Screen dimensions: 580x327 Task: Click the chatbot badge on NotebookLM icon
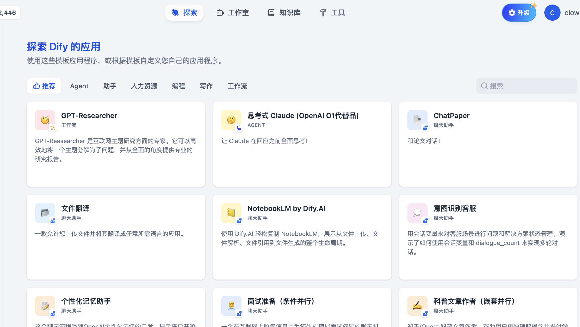coord(239,221)
